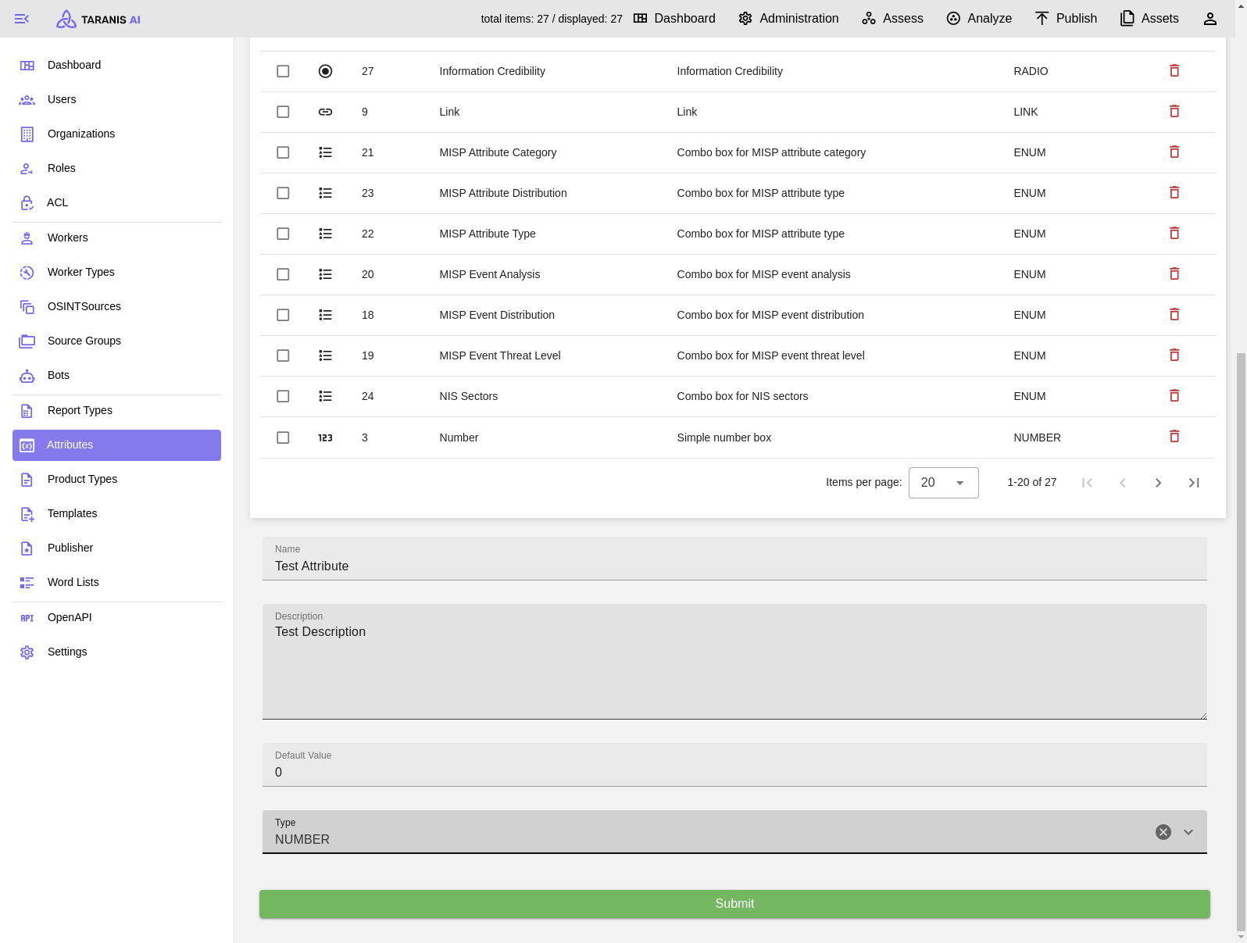Click the Simple number box description
This screenshot has height=943, width=1247.
coord(724,438)
